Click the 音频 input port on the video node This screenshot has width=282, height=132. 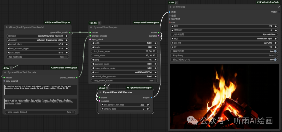point(169,16)
